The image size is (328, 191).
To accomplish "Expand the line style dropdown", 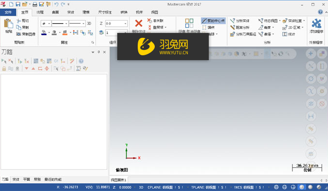I will 66,24.
